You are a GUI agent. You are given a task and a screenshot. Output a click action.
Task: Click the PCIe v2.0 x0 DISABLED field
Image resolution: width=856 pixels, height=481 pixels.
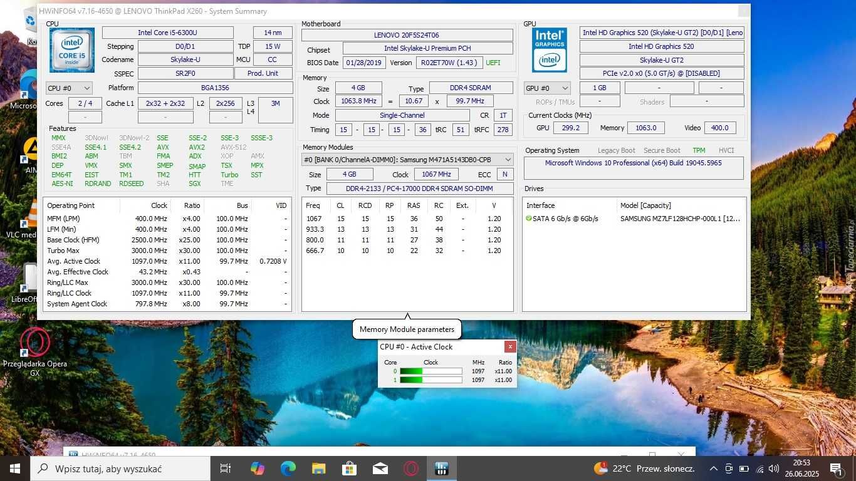(x=662, y=73)
